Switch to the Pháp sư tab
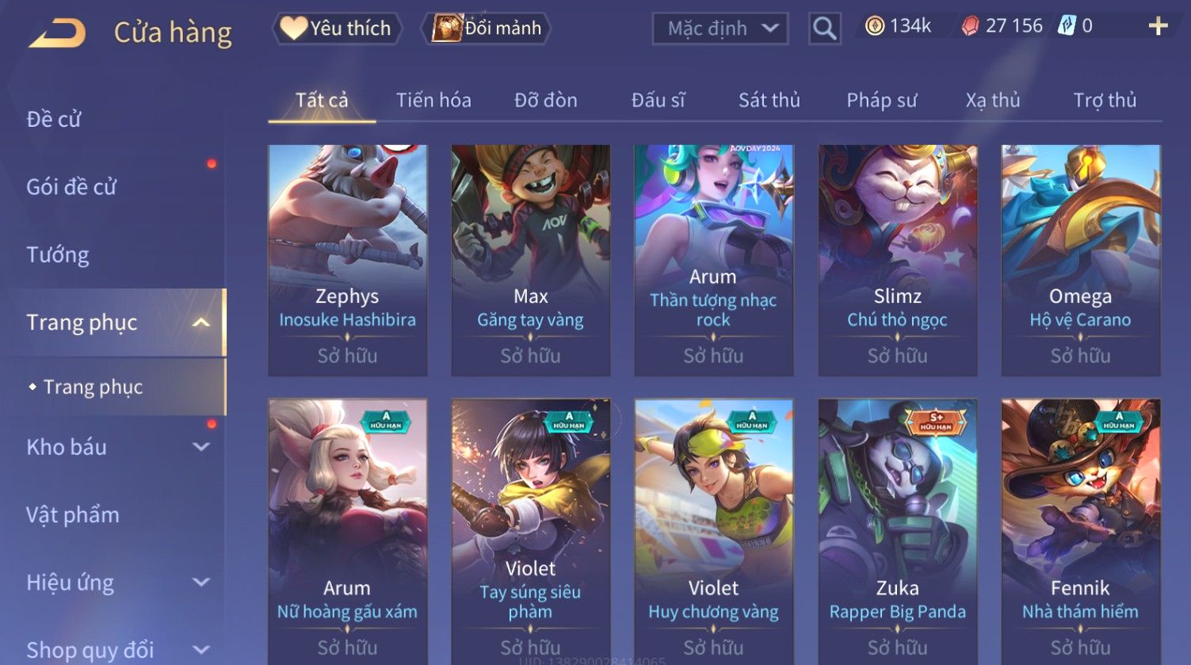Viewport: 1191px width, 665px height. tap(881, 100)
